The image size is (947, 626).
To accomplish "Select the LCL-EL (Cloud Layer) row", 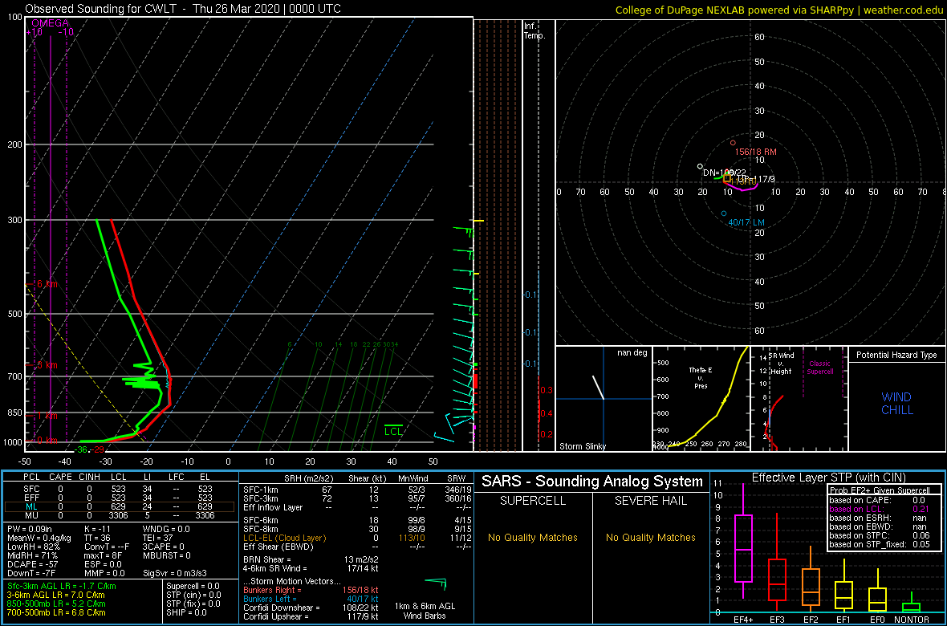I will pyautogui.click(x=355, y=538).
